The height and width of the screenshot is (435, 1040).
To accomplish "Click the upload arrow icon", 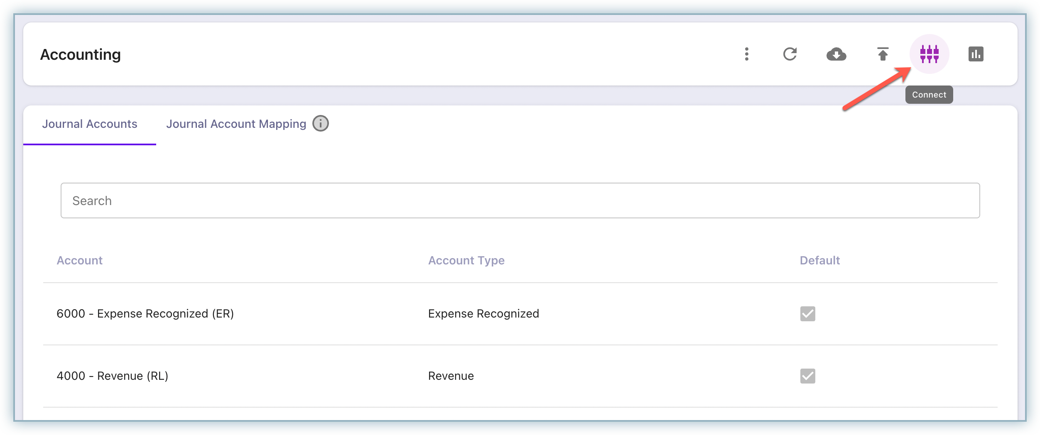I will pyautogui.click(x=883, y=54).
